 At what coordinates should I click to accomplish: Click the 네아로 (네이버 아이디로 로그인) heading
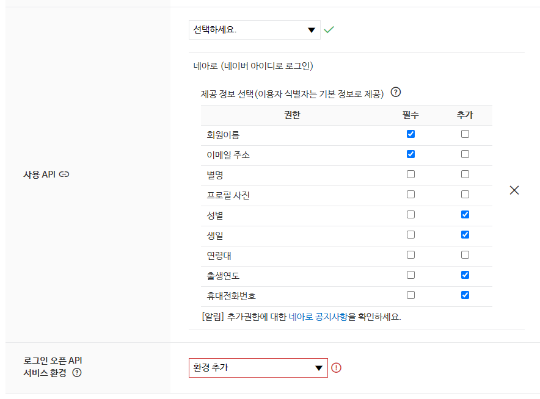click(253, 66)
